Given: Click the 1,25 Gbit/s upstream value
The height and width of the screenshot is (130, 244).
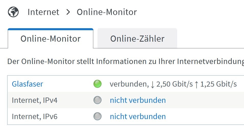Looking at the screenshot, I should tap(218, 84).
